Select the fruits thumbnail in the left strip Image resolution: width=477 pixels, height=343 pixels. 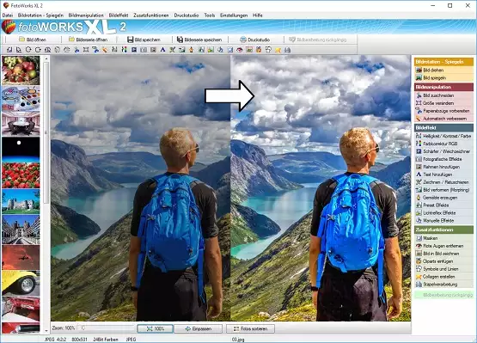pyautogui.click(x=21, y=70)
